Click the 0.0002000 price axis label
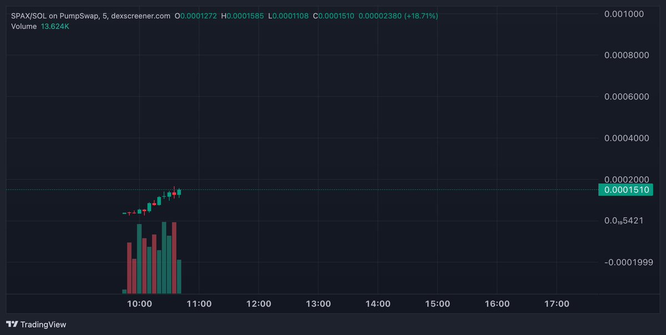The image size is (666, 335). click(627, 179)
